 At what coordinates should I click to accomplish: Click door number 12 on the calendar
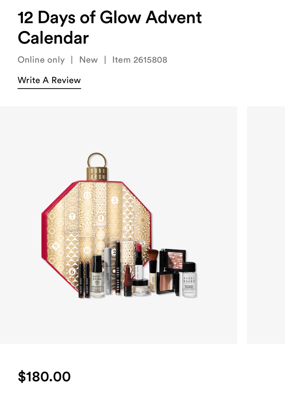87,195
